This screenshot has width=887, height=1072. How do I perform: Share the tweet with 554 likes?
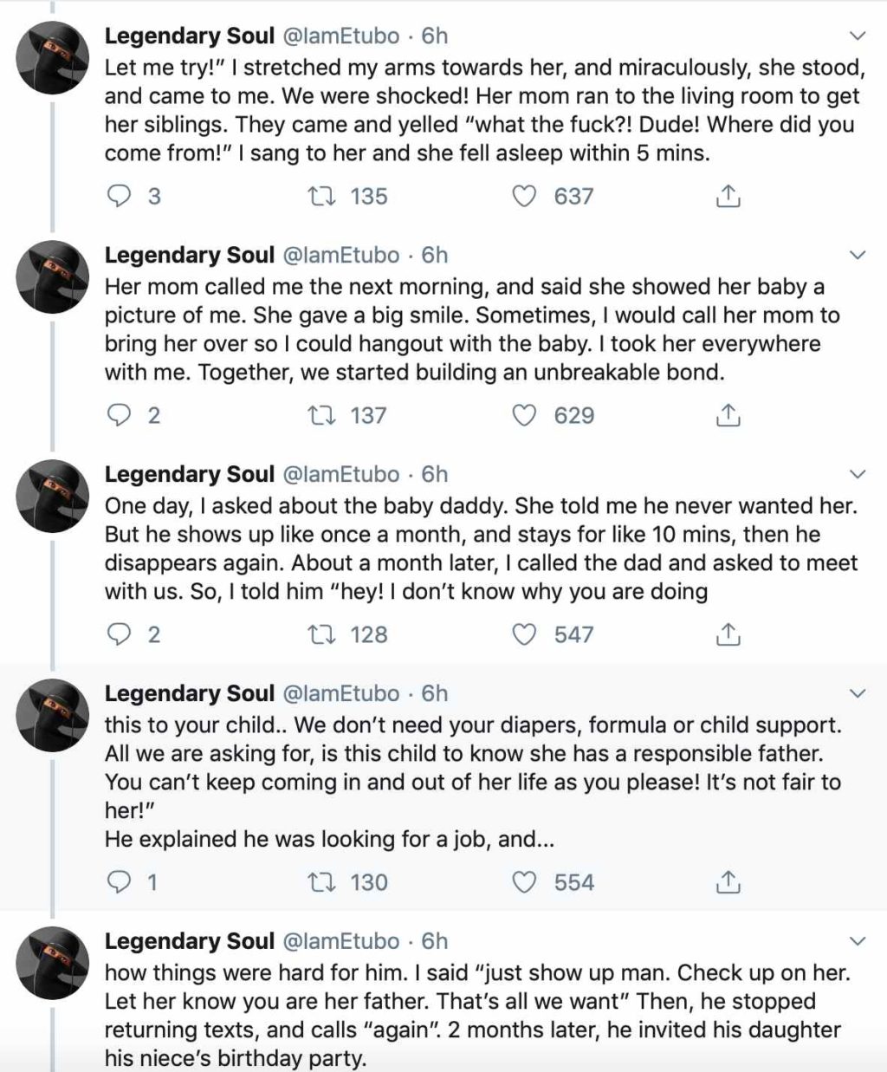pos(728,883)
